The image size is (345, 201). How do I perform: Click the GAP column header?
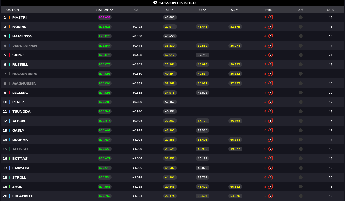137,10
